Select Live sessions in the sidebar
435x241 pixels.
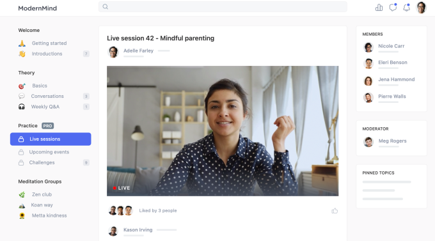[x=51, y=139]
